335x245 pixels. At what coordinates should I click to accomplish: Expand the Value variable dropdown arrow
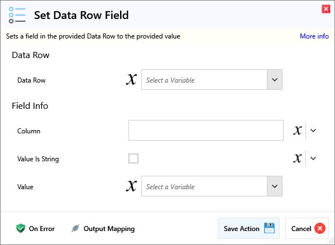[274, 186]
